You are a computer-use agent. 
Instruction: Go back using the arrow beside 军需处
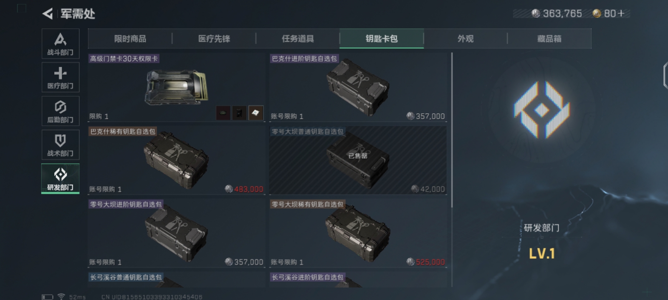[x=48, y=14]
